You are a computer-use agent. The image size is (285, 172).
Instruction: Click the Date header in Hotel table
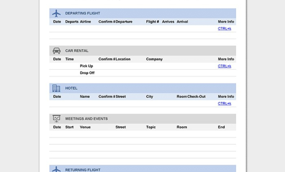pyautogui.click(x=57, y=96)
